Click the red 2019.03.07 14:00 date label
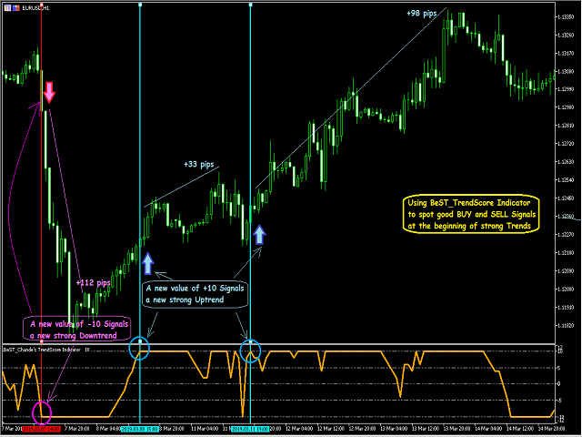The width and height of the screenshot is (582, 437). click(41, 429)
